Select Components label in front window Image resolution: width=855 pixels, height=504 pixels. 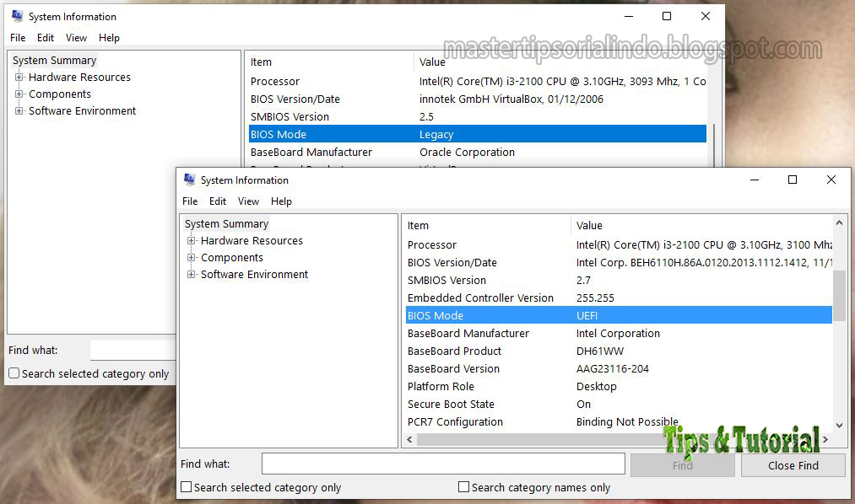coord(232,257)
